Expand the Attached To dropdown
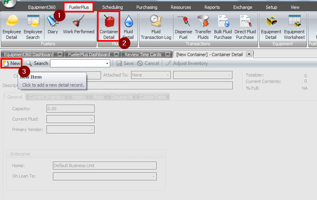 pyautogui.click(x=168, y=75)
